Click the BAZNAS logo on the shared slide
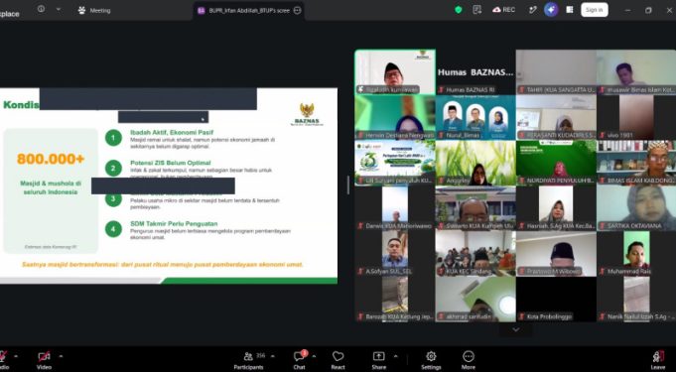The width and height of the screenshot is (676, 372). coord(307,114)
